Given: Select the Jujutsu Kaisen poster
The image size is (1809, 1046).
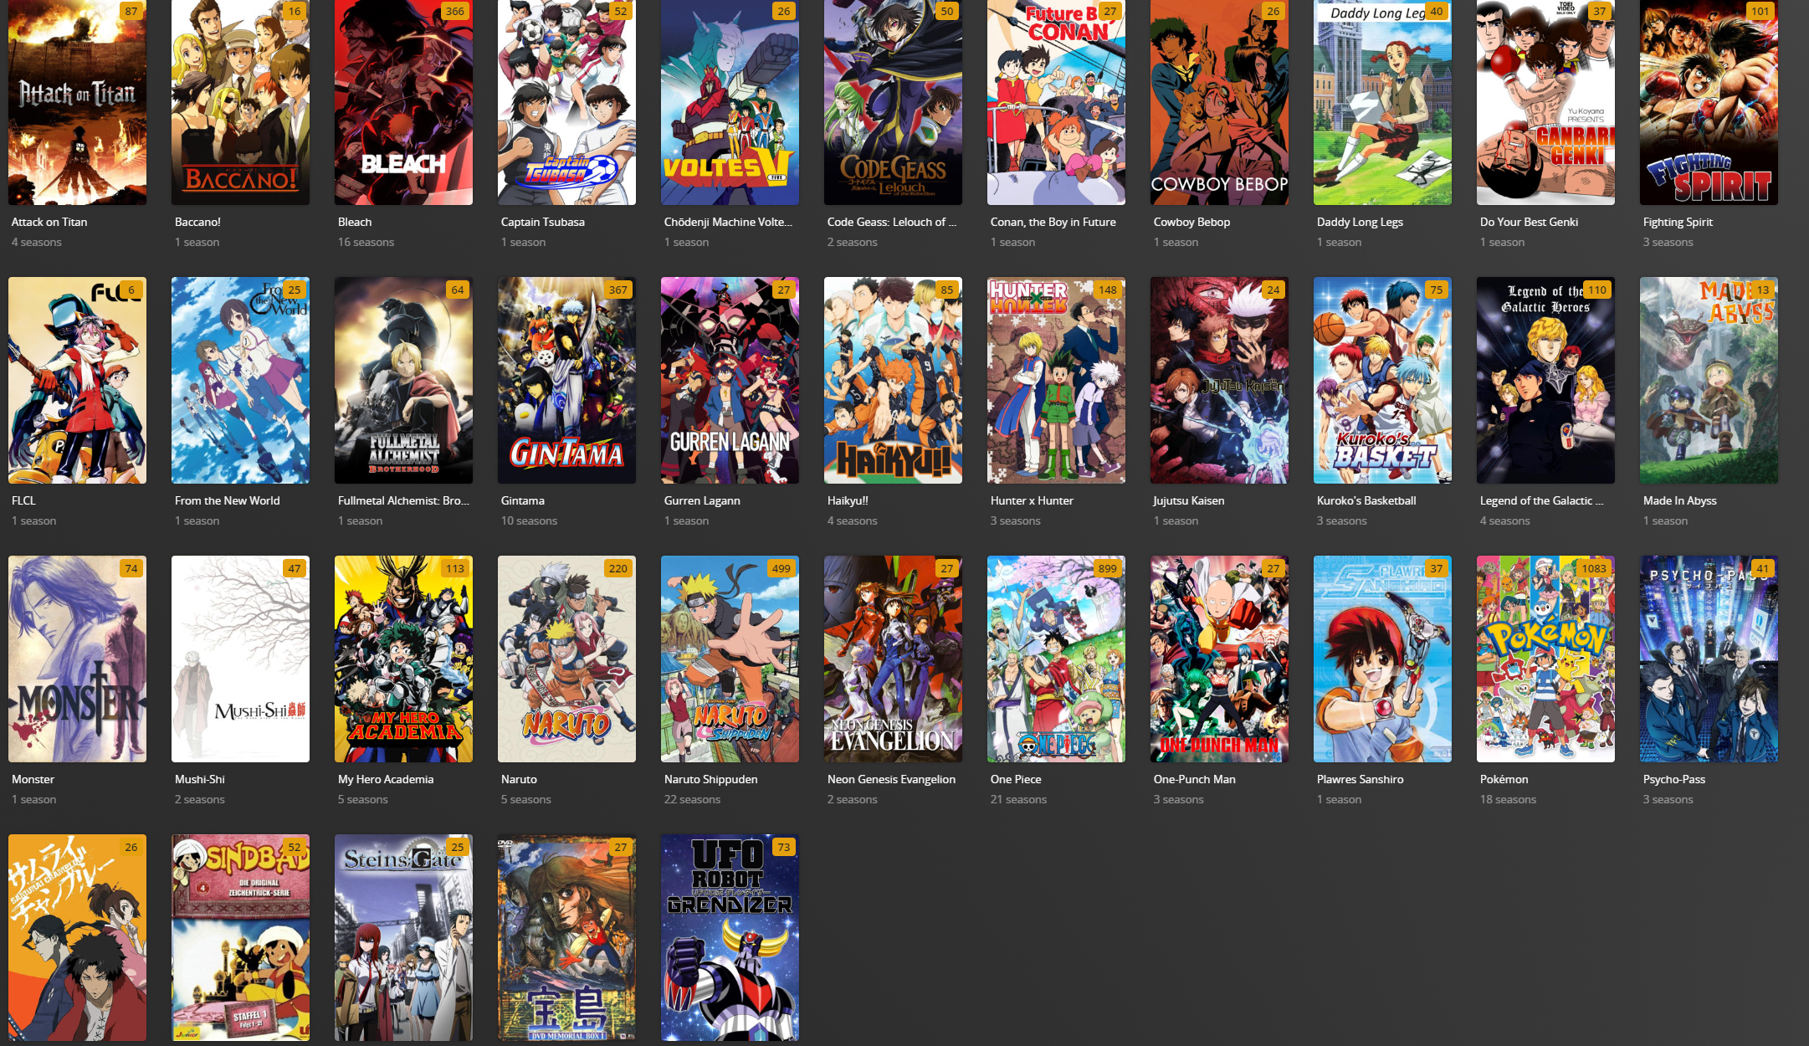Looking at the screenshot, I should (1219, 380).
